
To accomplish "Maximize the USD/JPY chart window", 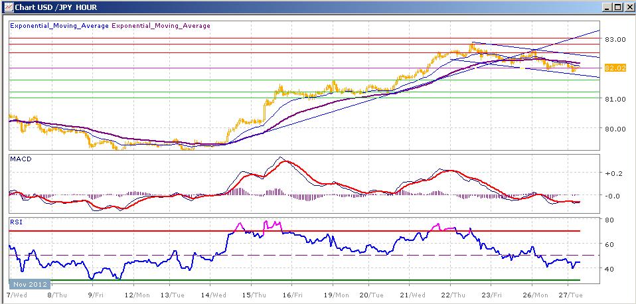I will click(x=617, y=7).
